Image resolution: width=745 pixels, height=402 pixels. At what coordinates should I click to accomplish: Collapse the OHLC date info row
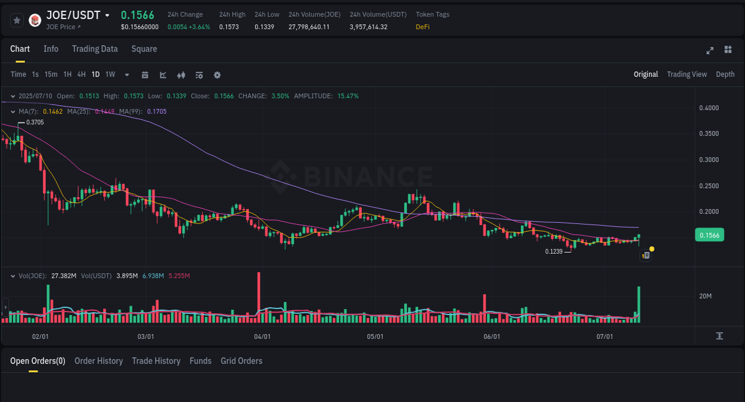coord(13,96)
